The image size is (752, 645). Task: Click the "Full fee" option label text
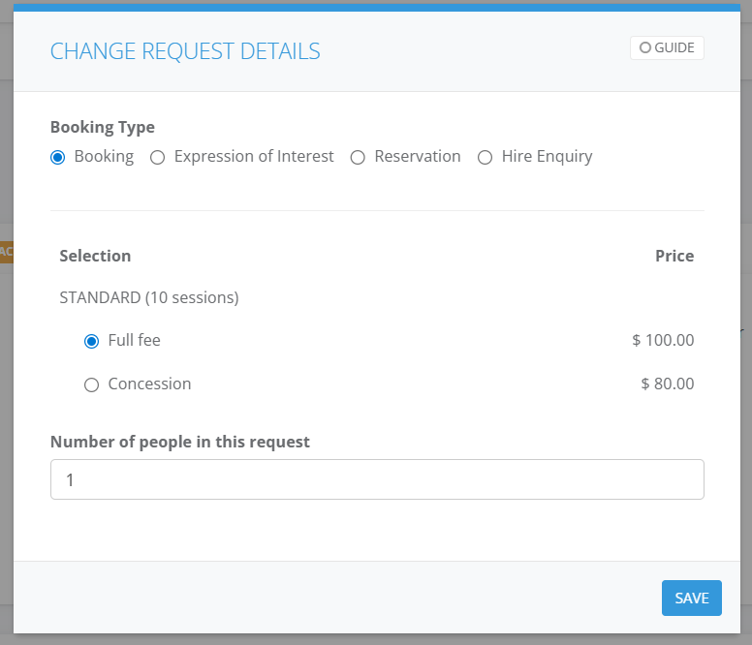(x=135, y=340)
